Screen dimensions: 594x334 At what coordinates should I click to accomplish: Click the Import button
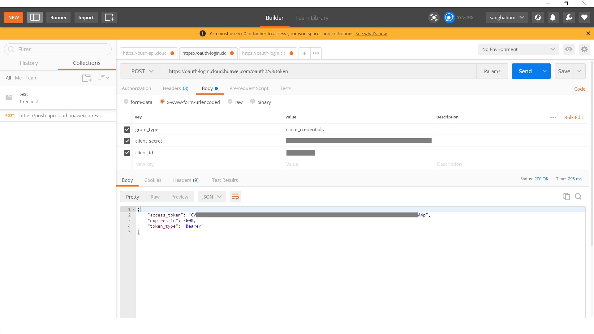click(x=85, y=17)
